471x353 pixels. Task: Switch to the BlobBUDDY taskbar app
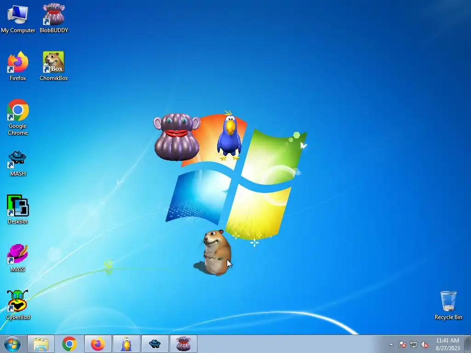click(183, 344)
